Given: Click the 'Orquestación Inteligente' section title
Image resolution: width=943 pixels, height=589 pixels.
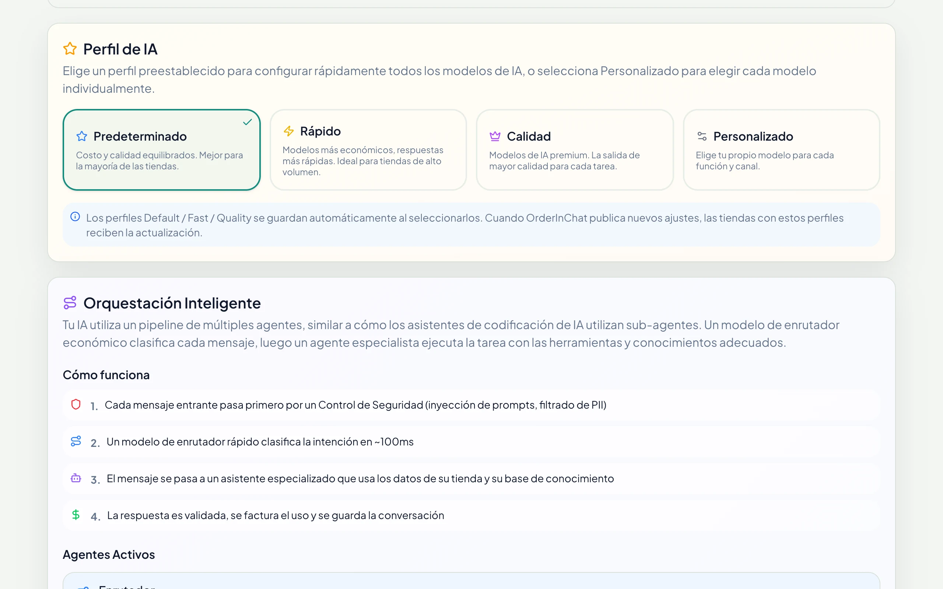Looking at the screenshot, I should click(x=172, y=303).
